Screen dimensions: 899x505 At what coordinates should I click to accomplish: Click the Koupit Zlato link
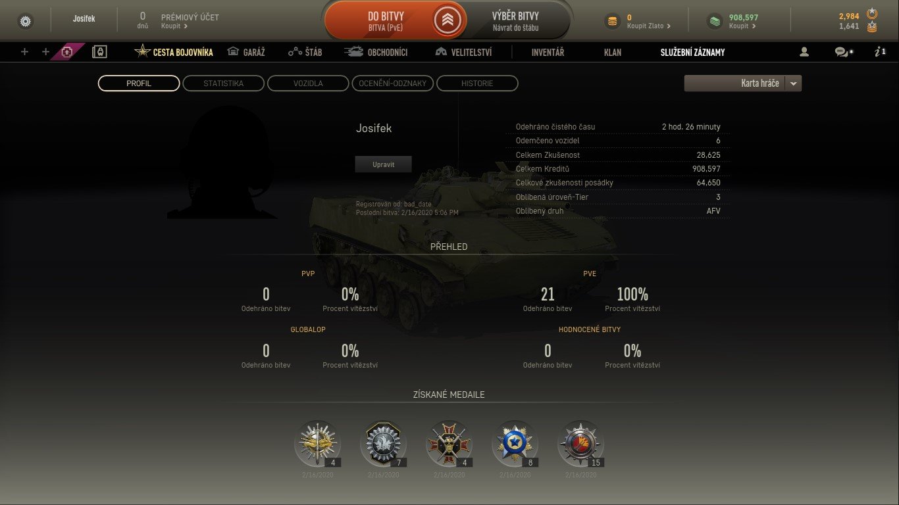649,26
